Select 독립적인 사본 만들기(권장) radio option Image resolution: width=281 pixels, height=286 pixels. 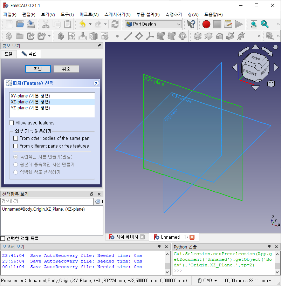pos(16,157)
